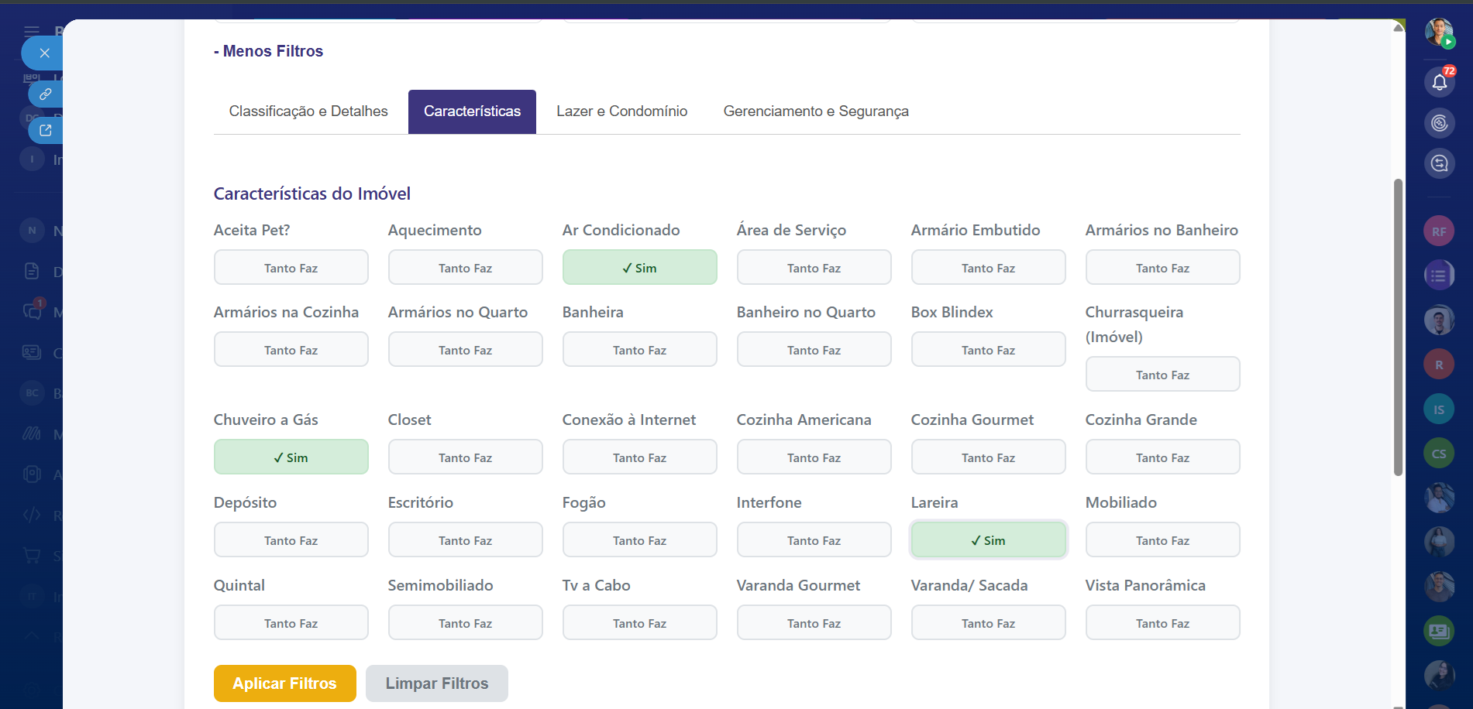Viewport: 1473px width, 709px height.
Task: Toggle the Cozinha Gourmet filter
Action: [x=989, y=457]
